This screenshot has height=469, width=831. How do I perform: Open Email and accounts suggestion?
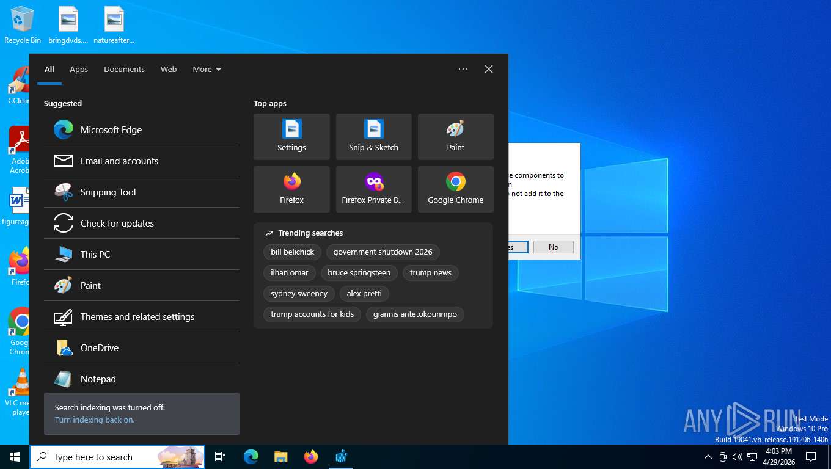pos(141,161)
